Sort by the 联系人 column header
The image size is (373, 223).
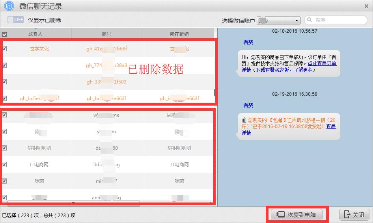[35, 34]
